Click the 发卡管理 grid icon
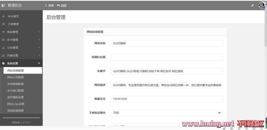The height and width of the screenshot is (130, 267). [x=3, y=40]
